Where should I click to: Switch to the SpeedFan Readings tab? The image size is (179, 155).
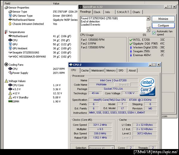tap(86, 12)
